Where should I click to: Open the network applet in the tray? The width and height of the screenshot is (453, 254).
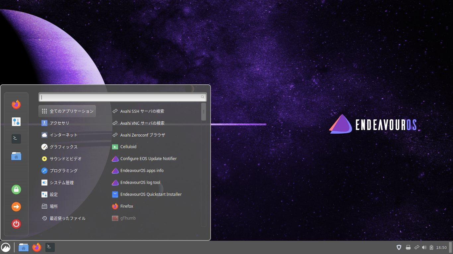(x=417, y=247)
